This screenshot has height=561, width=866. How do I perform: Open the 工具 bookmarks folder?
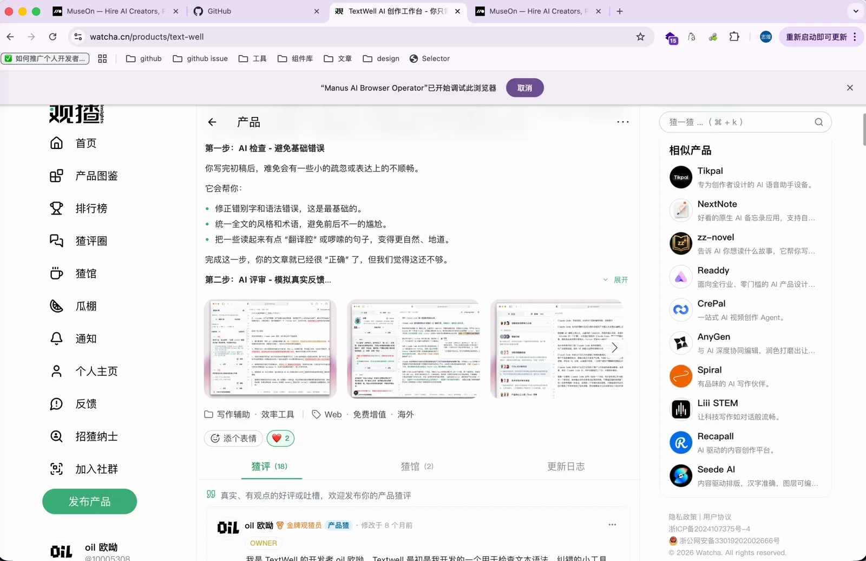click(x=252, y=58)
